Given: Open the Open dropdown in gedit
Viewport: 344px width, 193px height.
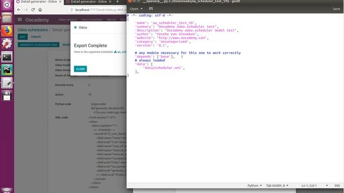Looking at the screenshot, I should (136, 9).
